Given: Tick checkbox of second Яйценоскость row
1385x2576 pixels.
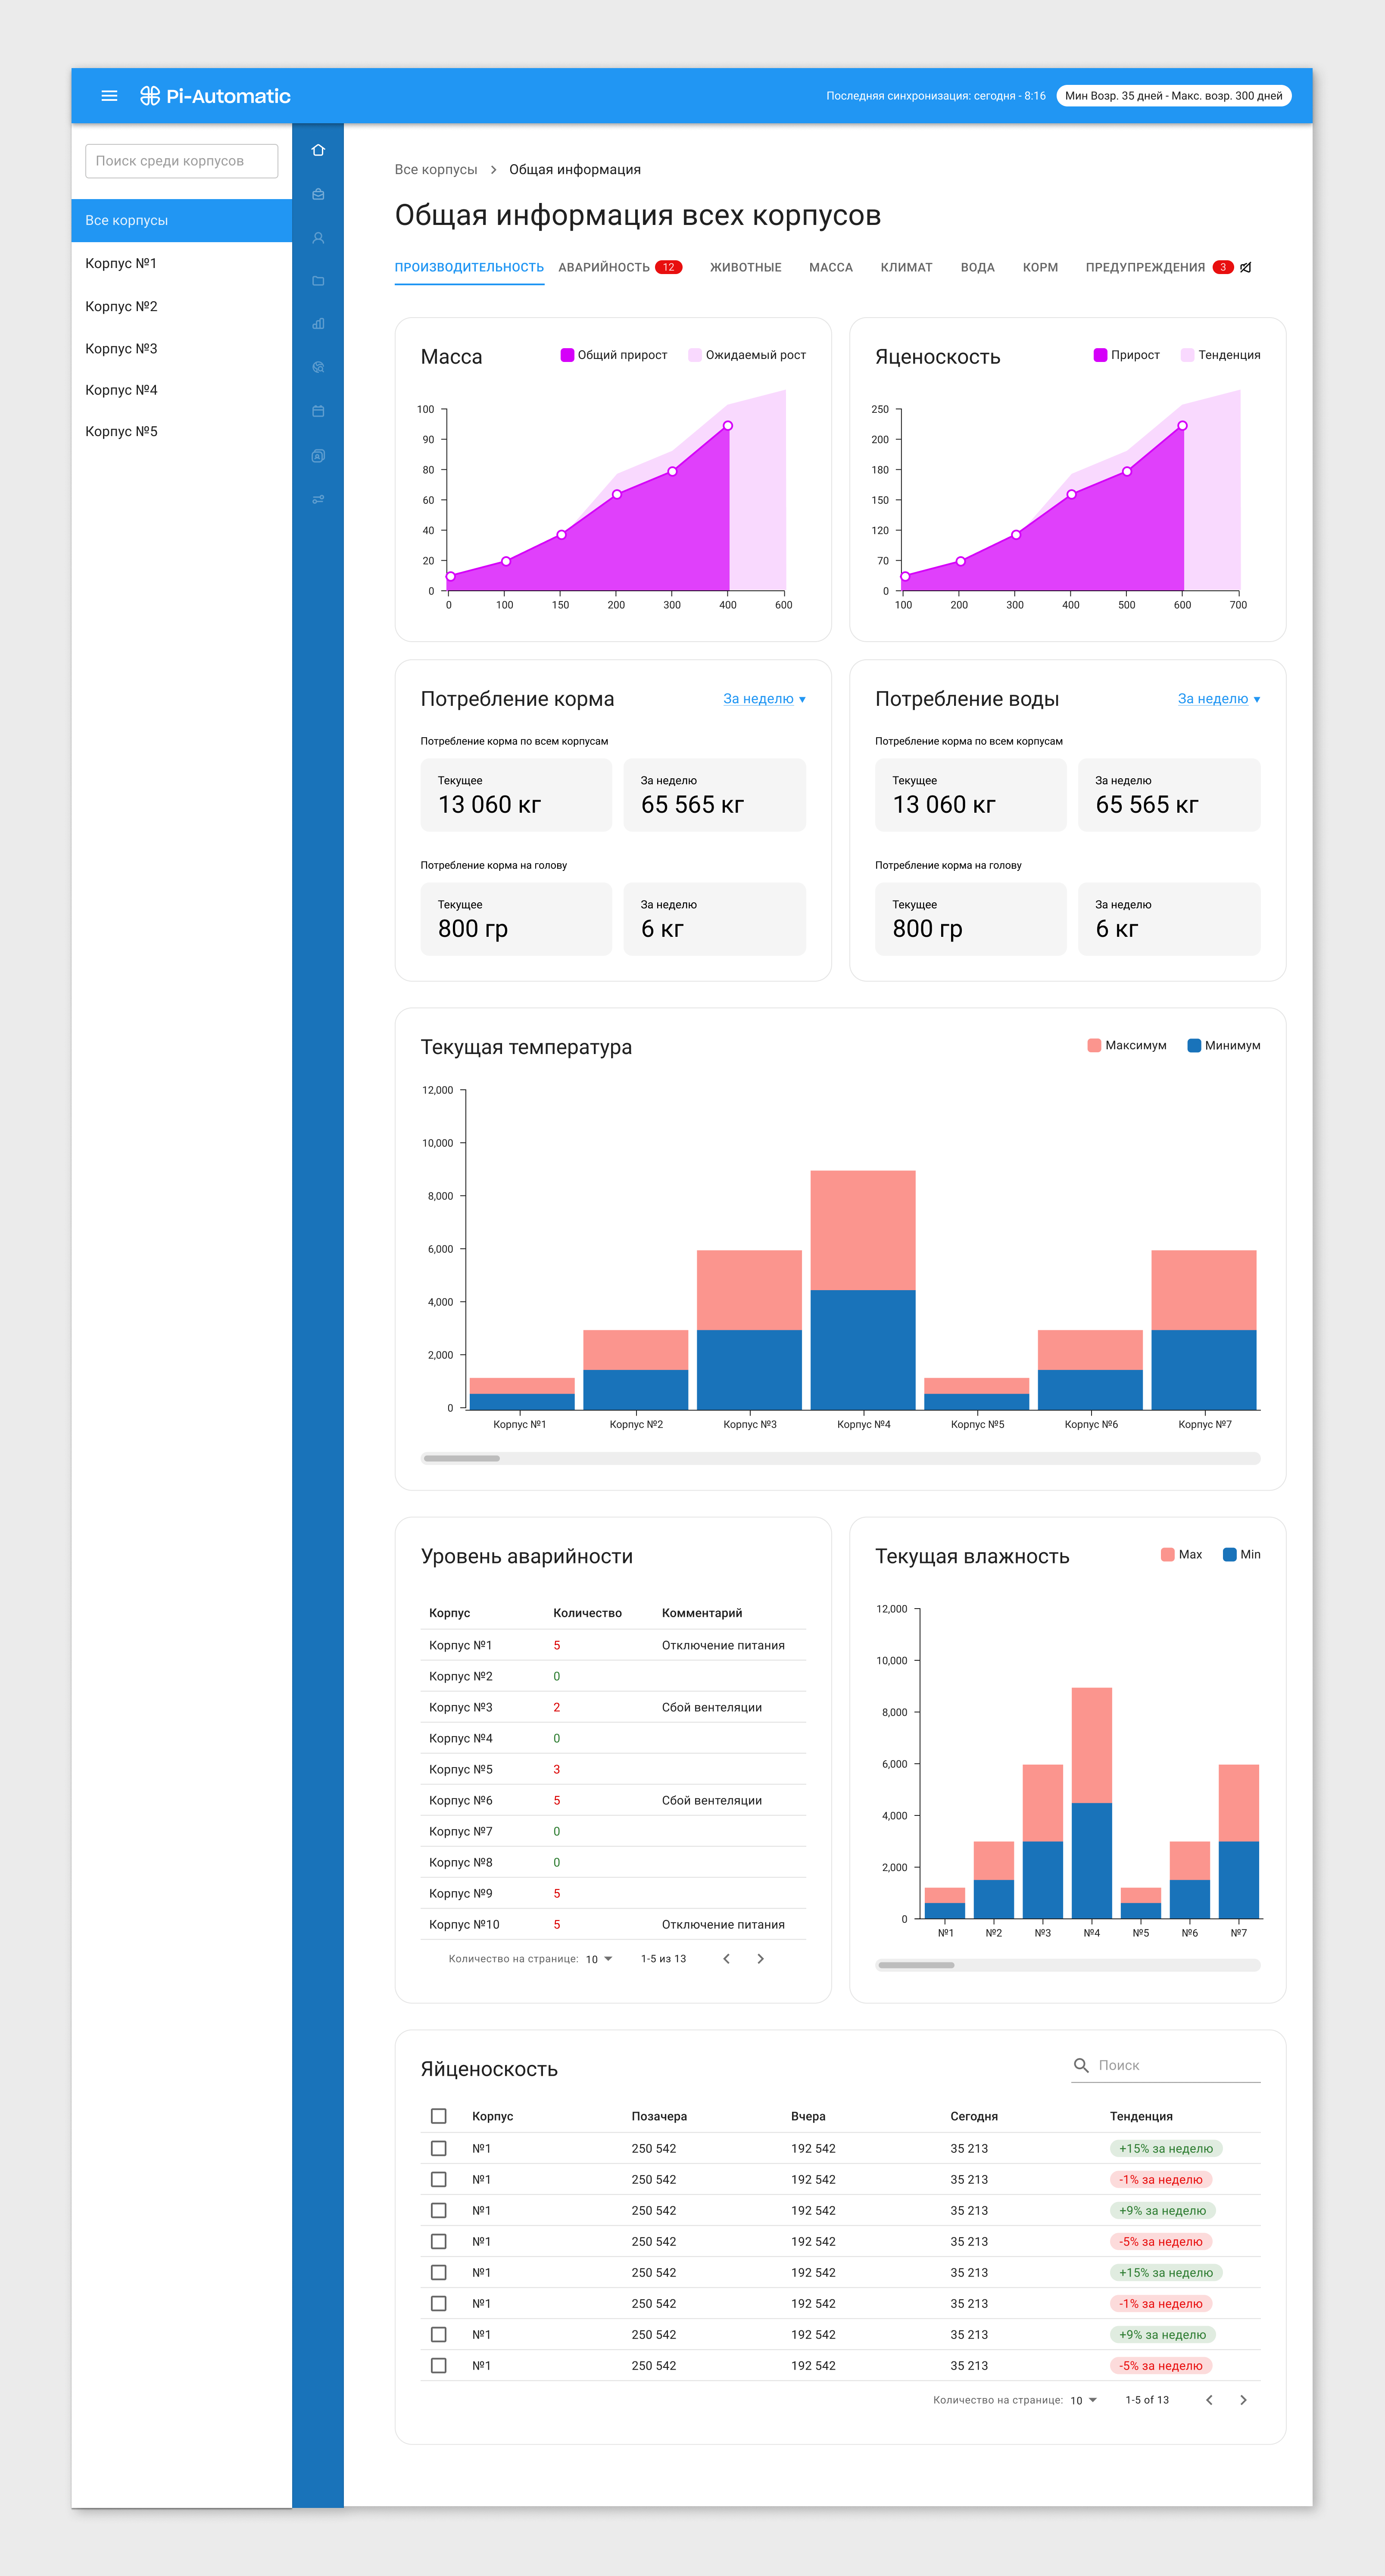Looking at the screenshot, I should pos(438,2179).
